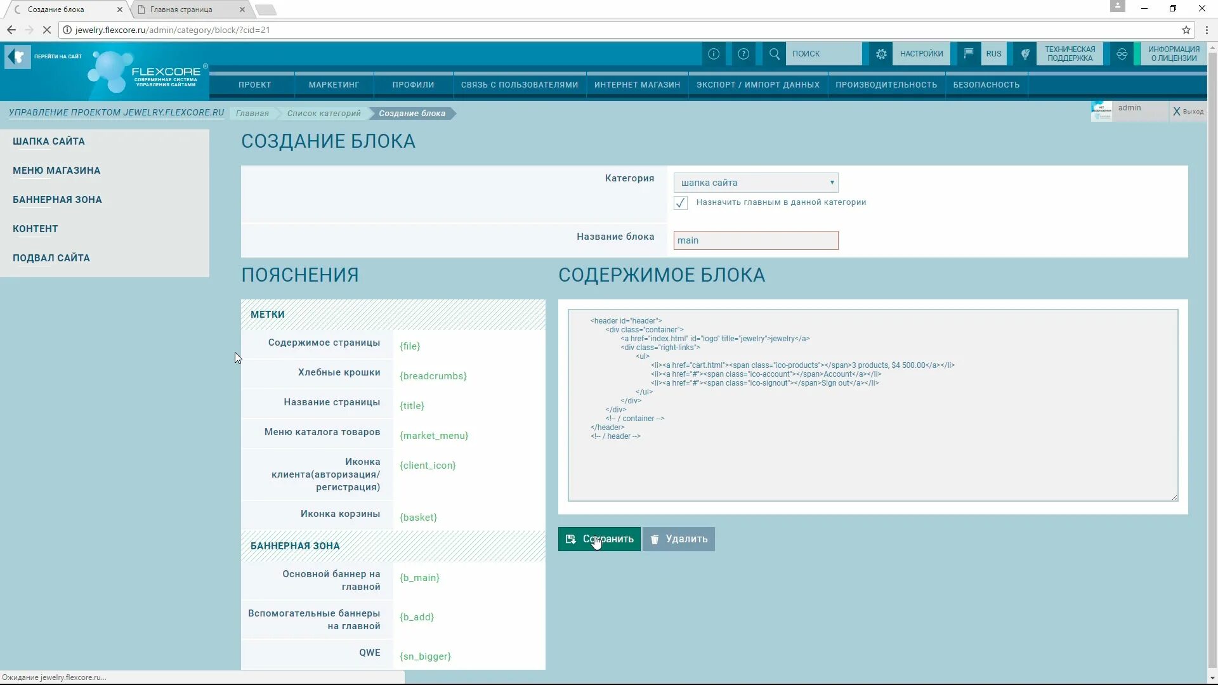Toggle 'Назначить главным в данной категории' checkbox
1218x685 pixels.
pos(681,203)
